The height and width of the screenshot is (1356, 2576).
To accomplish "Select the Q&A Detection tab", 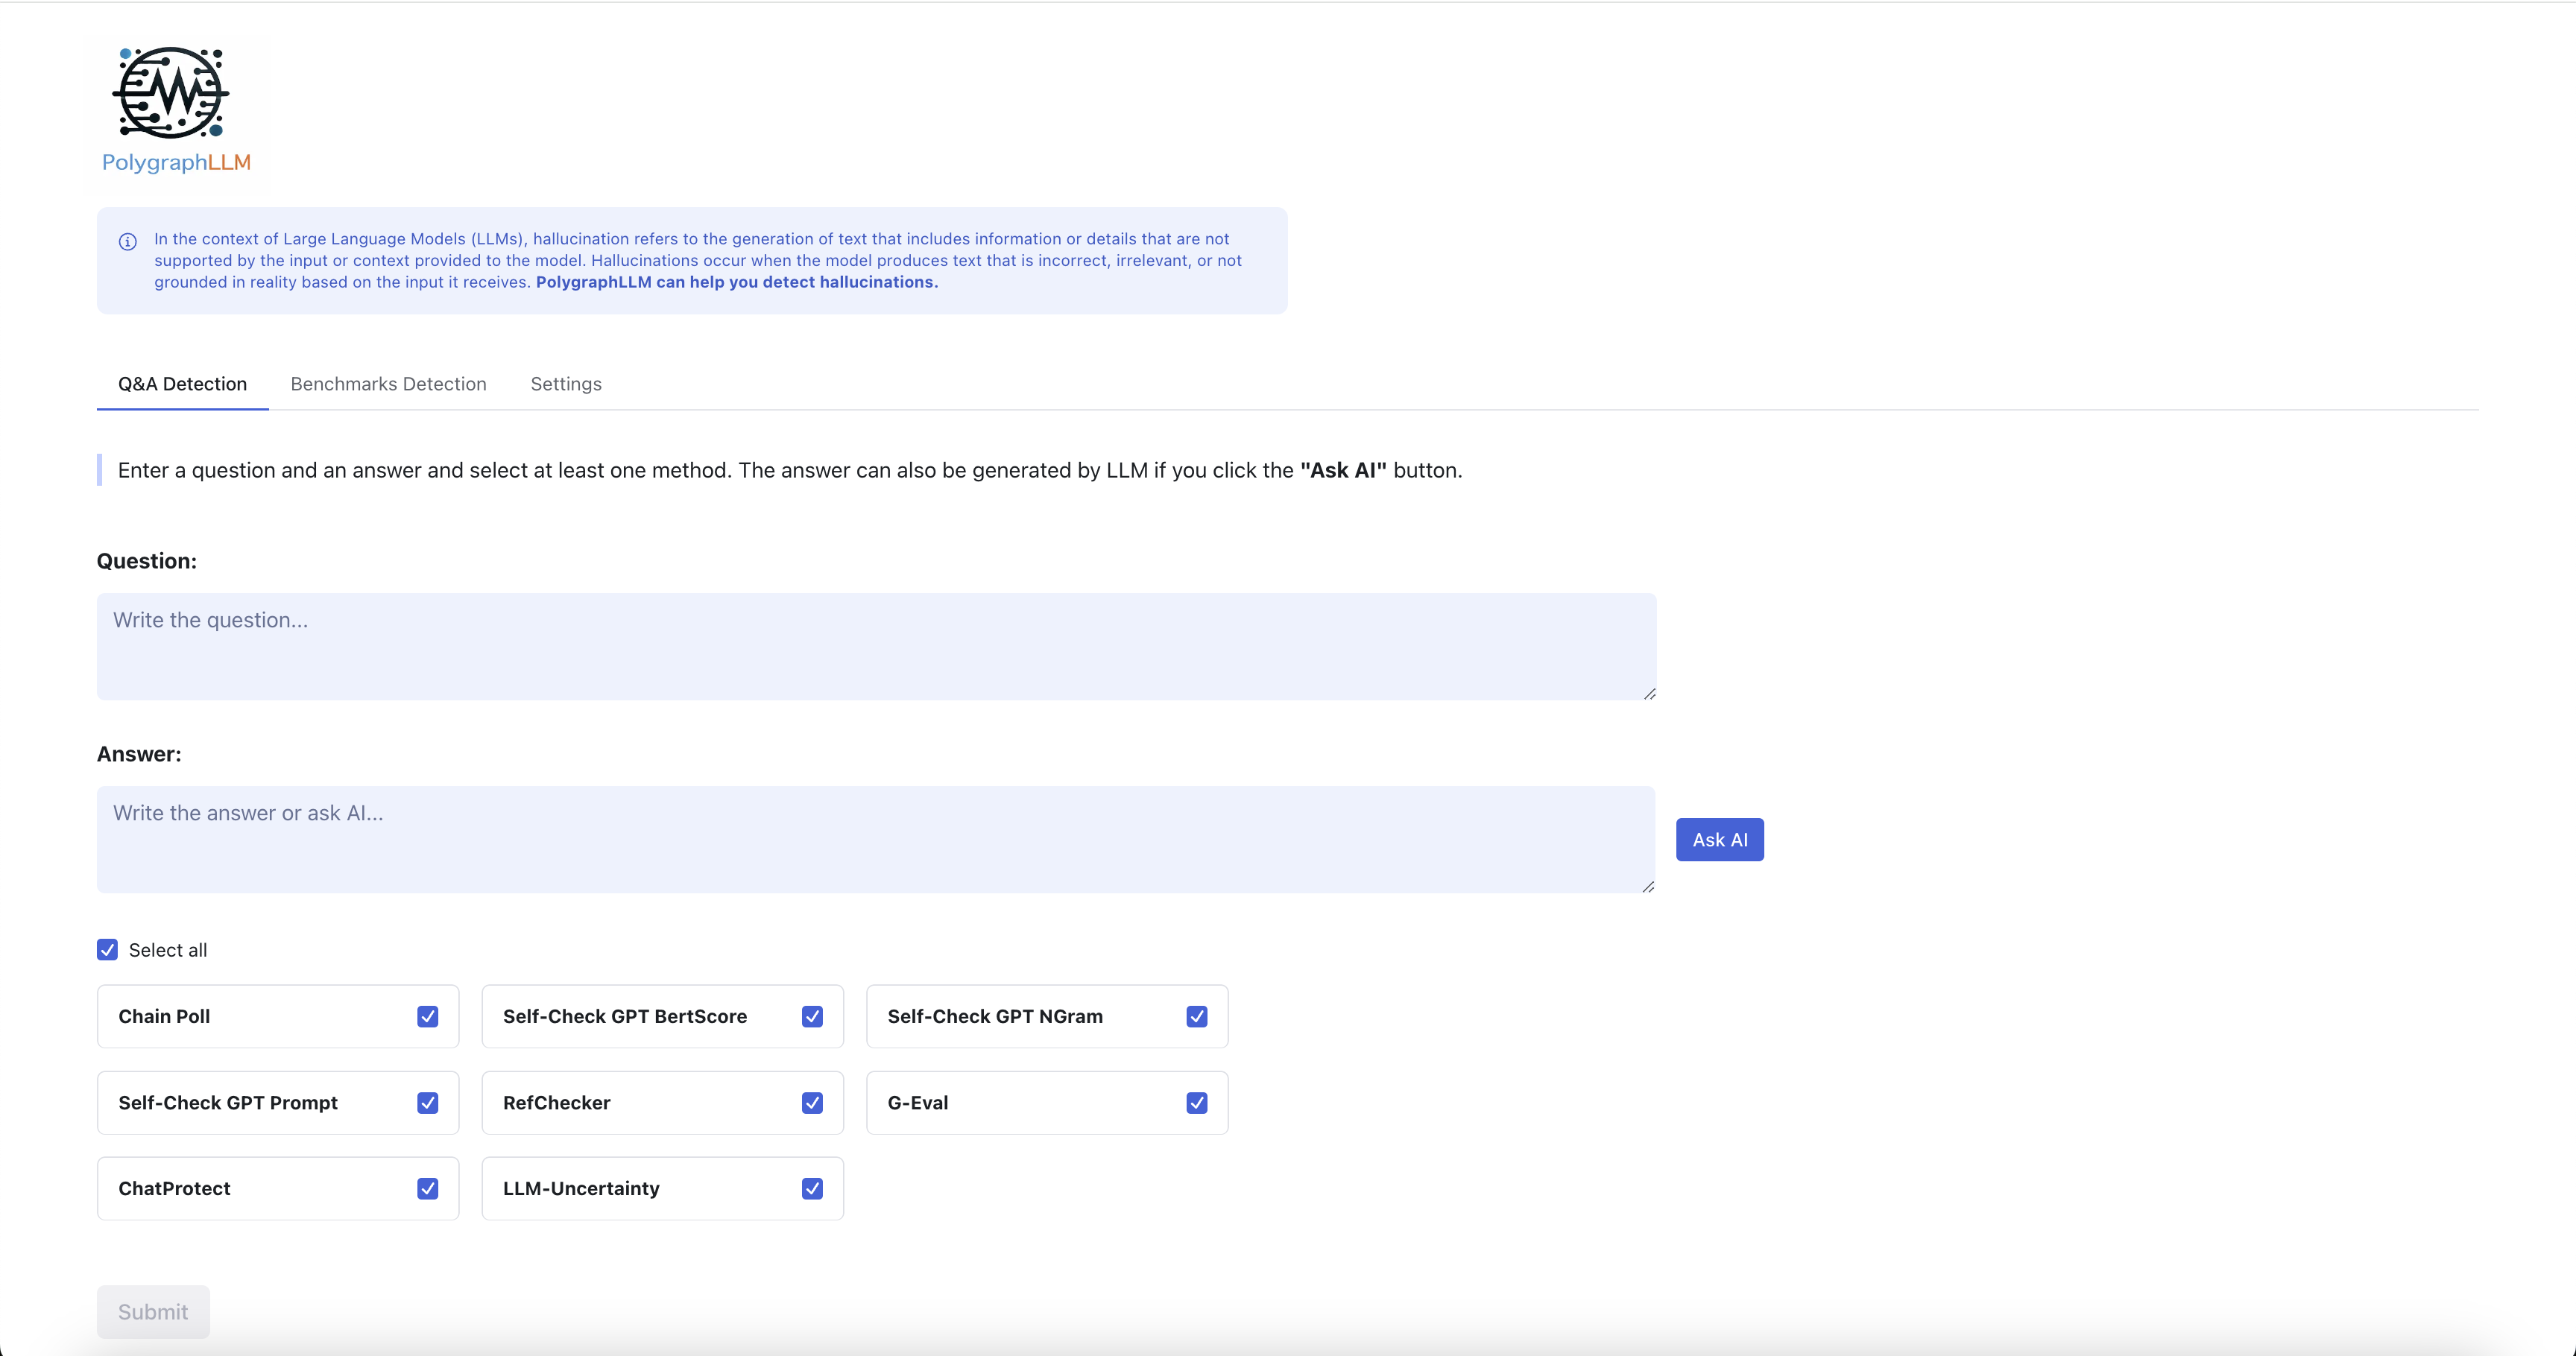I will [182, 384].
